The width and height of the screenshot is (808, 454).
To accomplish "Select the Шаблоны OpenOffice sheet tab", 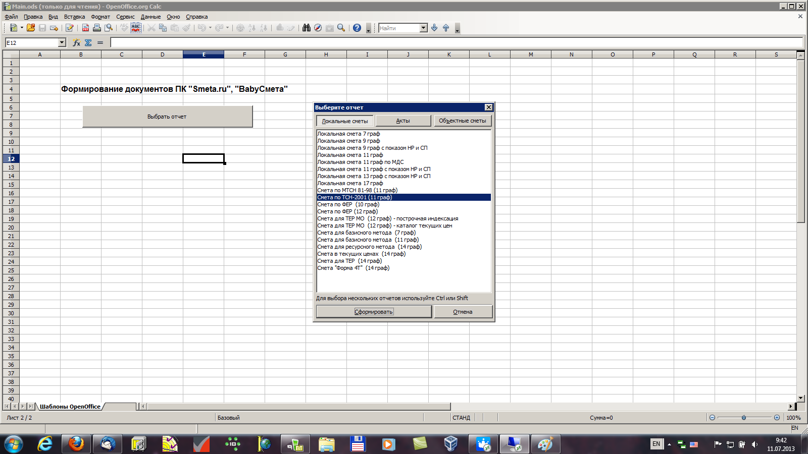I will 70,407.
